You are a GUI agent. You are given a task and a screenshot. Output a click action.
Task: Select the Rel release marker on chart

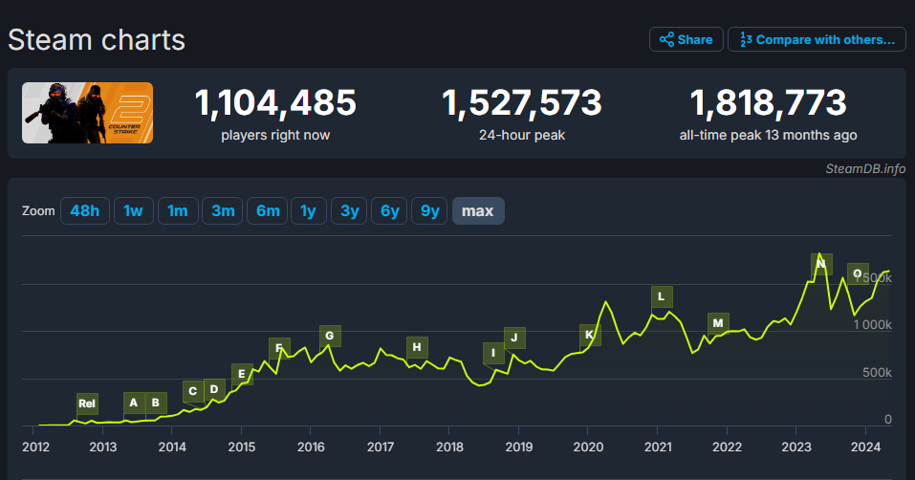click(x=87, y=404)
